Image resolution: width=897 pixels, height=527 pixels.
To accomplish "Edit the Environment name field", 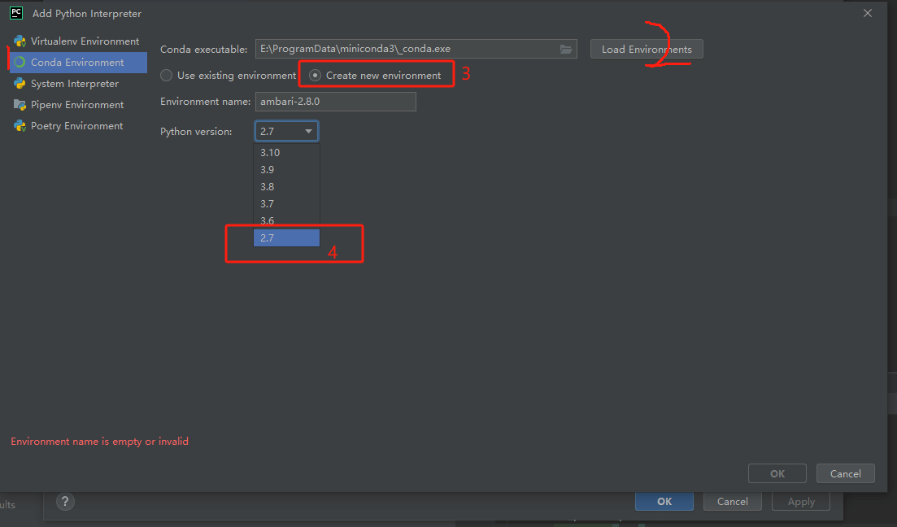I will tap(335, 102).
